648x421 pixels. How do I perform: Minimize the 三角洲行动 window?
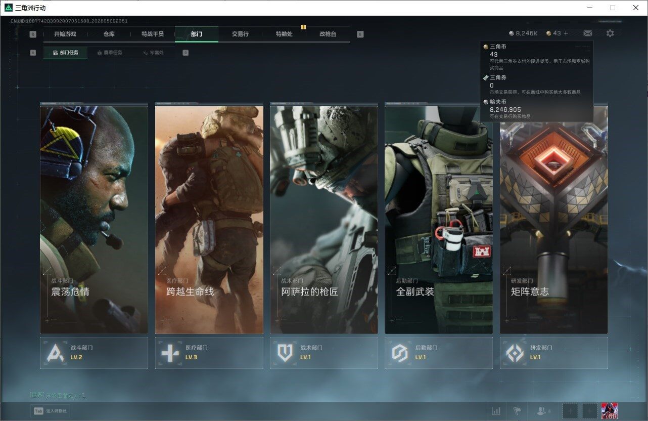pos(590,8)
